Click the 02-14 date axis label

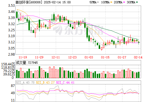coord(138,57)
